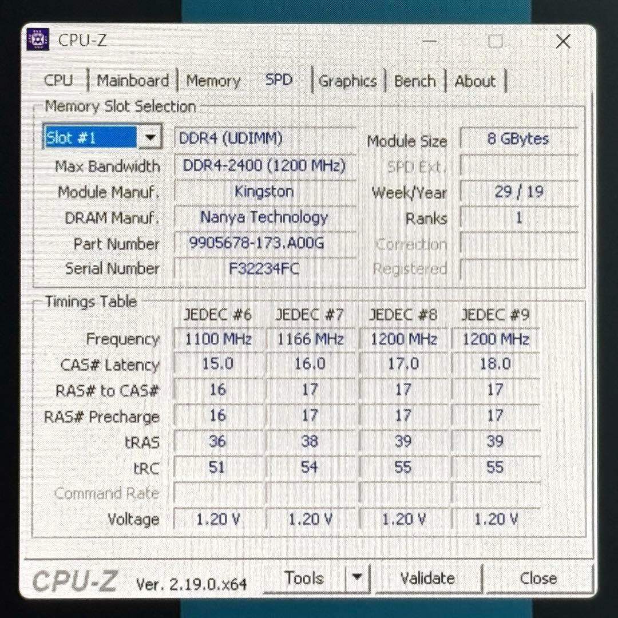Screen dimensions: 618x618
Task: Click serial number F32234FC
Action: (265, 269)
